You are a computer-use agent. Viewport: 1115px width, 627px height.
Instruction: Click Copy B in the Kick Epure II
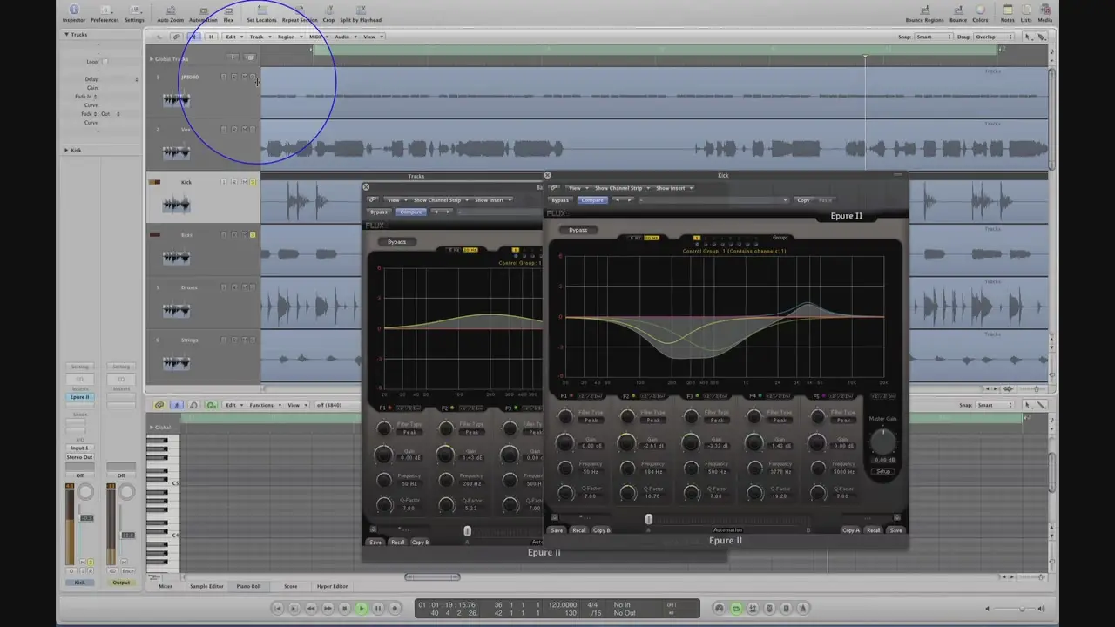[x=602, y=530]
